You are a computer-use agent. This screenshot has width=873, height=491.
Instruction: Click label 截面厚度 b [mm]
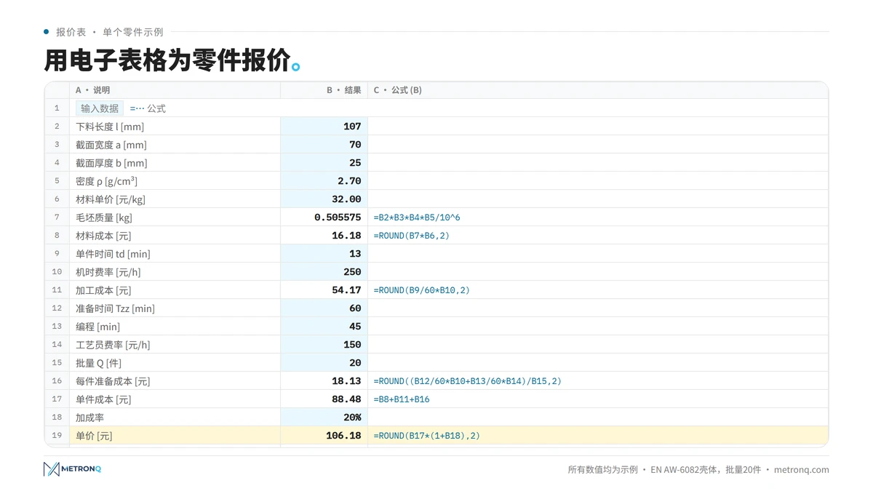click(x=111, y=163)
